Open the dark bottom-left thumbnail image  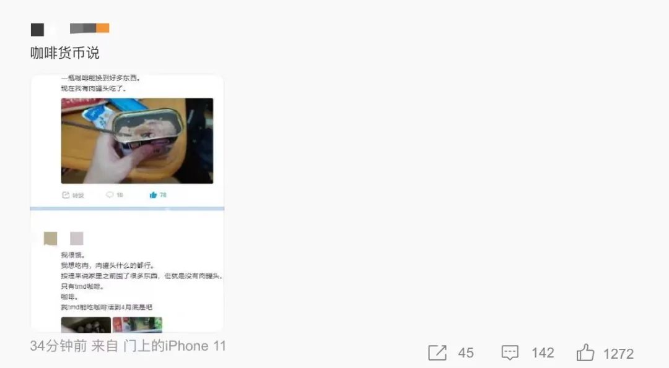(85, 325)
